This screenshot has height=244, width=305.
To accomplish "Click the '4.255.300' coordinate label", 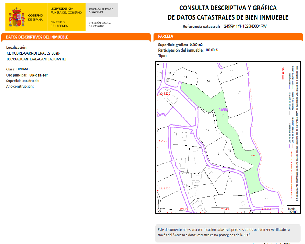I will [x=164, y=94].
